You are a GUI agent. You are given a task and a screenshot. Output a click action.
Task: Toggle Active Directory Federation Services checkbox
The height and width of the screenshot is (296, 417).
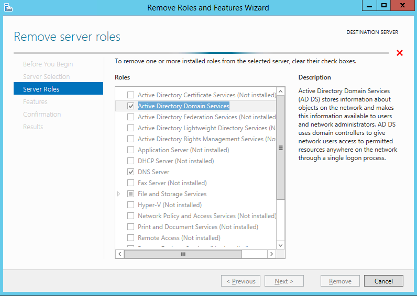point(130,117)
